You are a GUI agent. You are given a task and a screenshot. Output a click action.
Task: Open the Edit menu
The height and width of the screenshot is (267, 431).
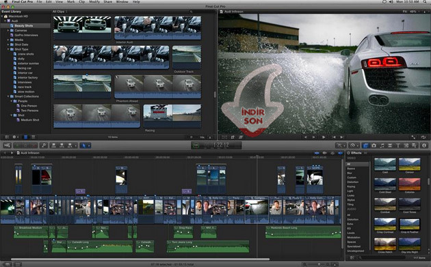coord(49,1)
